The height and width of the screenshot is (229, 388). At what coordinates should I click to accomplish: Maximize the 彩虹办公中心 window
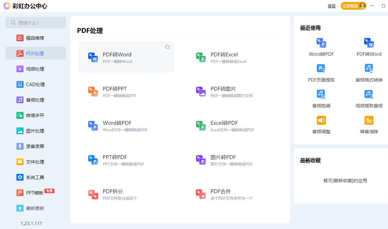tap(383, 6)
